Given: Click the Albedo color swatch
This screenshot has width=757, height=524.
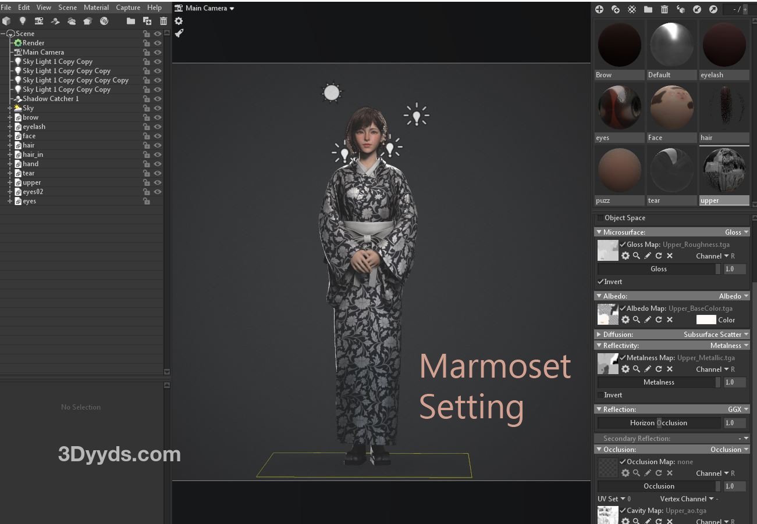Looking at the screenshot, I should 706,320.
